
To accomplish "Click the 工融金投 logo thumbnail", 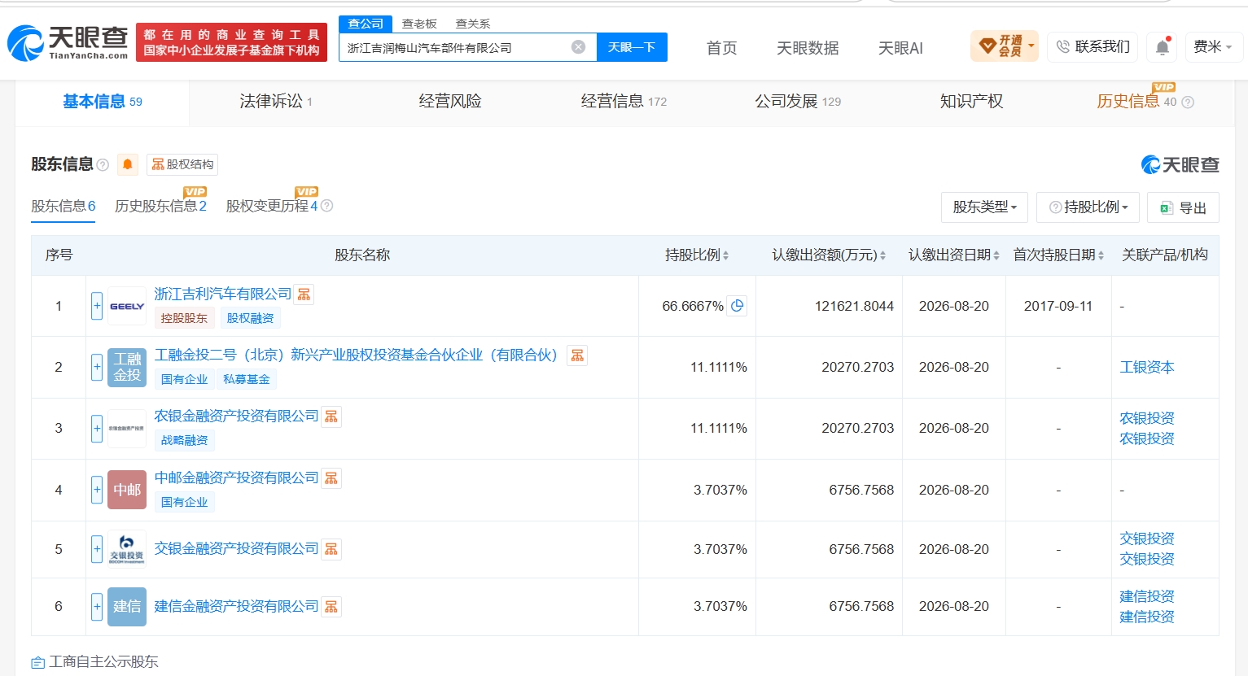I will tap(127, 367).
